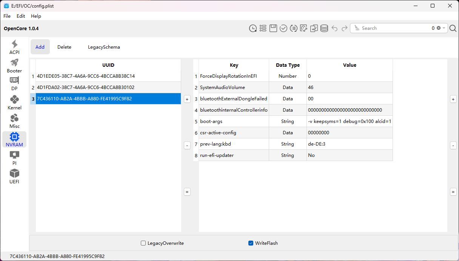Open the database stack toolbar icon

tap(324, 28)
